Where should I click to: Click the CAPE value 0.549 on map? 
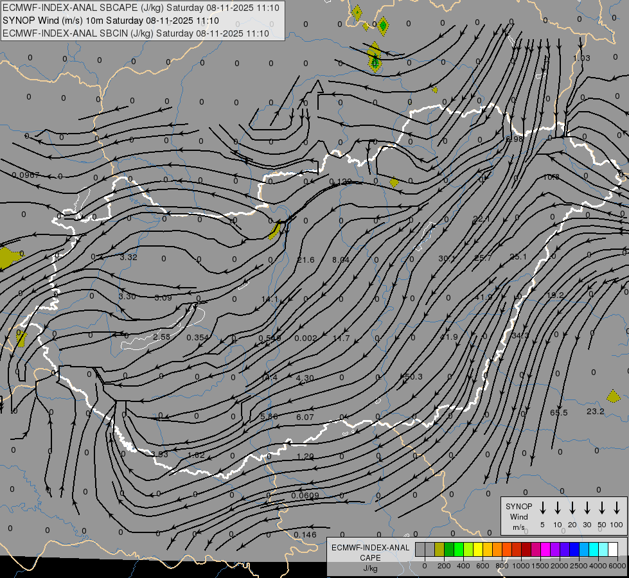(x=270, y=338)
